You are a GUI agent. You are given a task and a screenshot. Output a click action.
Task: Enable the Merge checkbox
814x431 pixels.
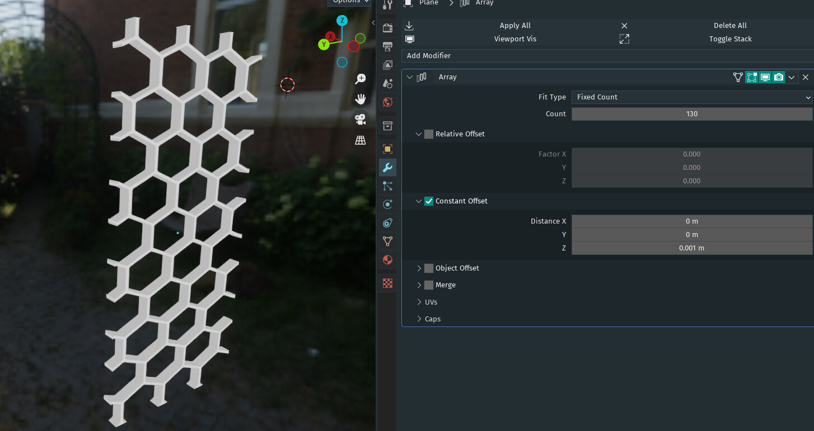click(x=429, y=285)
